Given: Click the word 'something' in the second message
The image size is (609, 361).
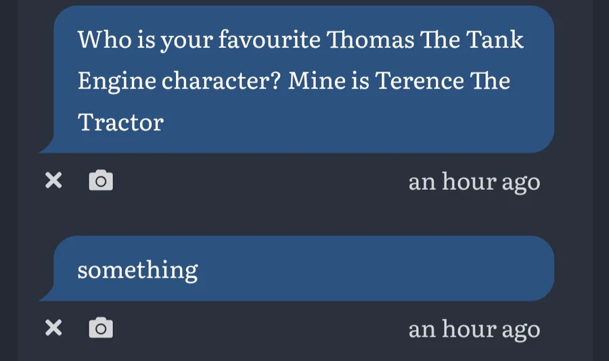Looking at the screenshot, I should [x=138, y=270].
